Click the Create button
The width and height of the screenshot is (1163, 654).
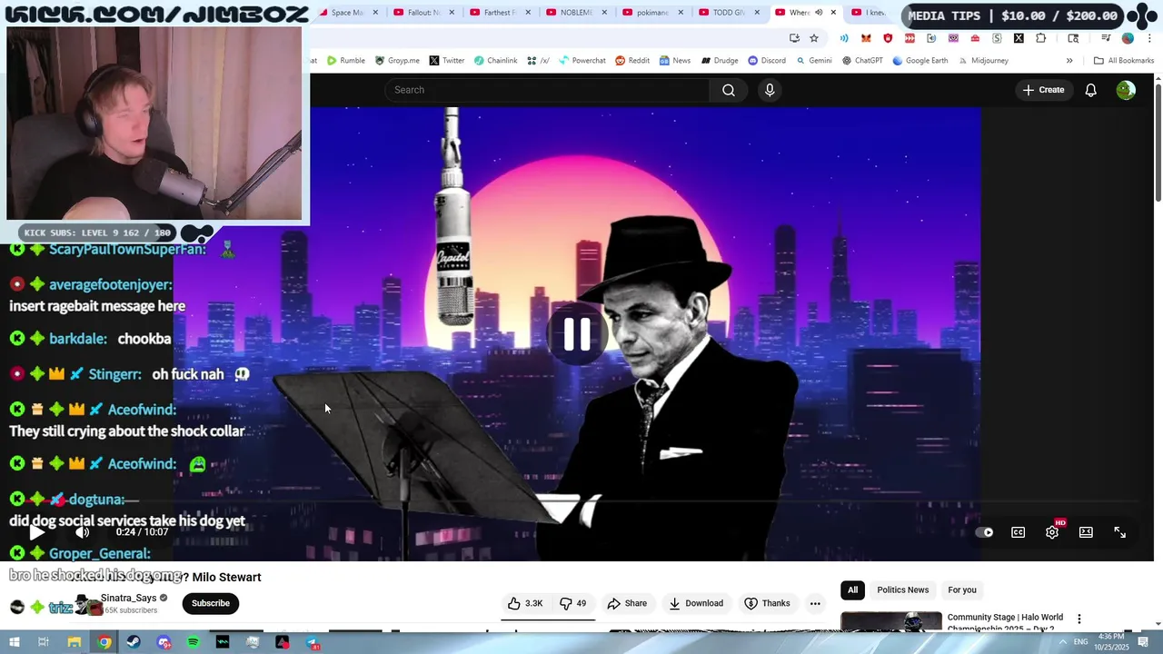click(1043, 90)
